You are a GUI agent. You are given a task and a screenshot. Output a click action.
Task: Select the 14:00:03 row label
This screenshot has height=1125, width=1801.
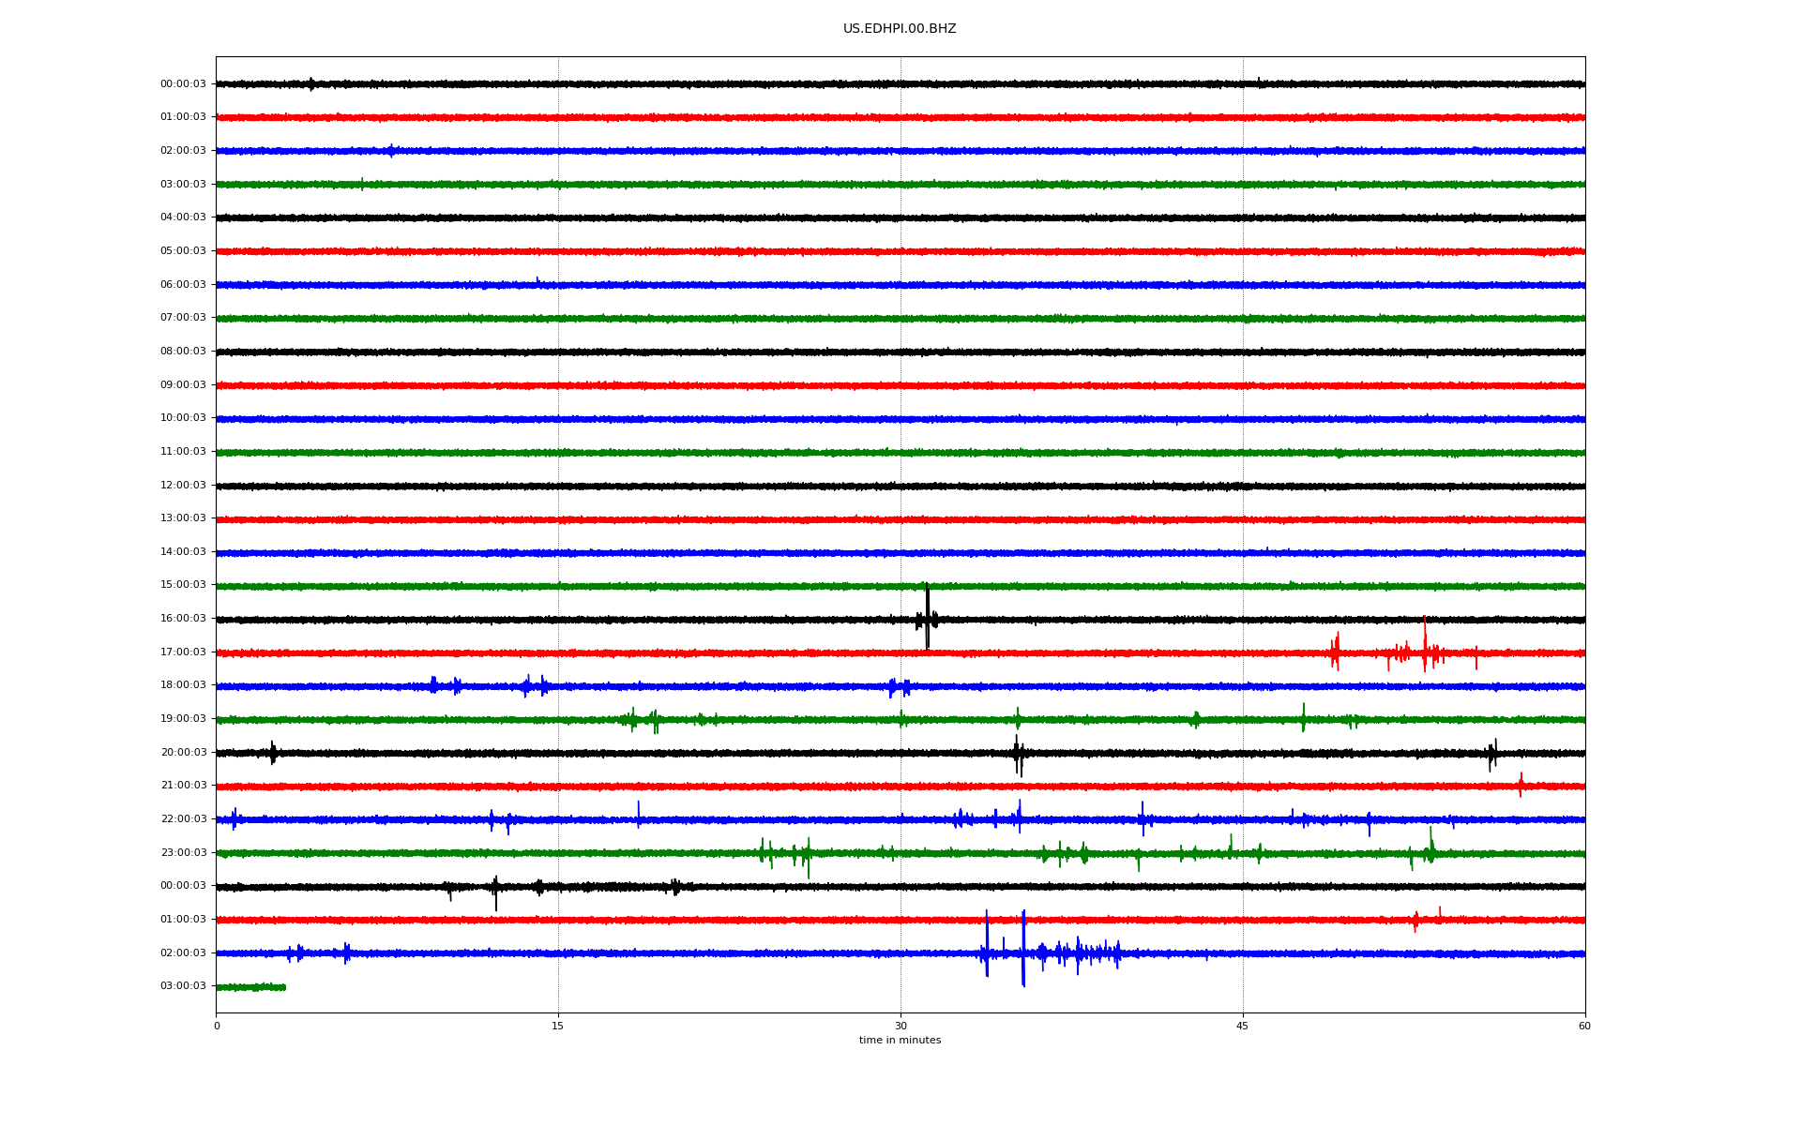[x=183, y=552]
